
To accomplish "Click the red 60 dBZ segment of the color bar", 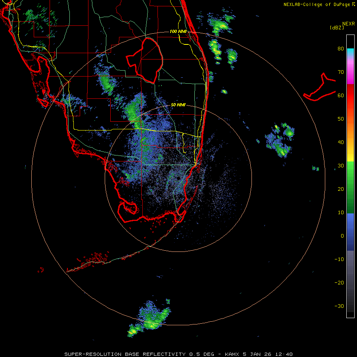I will (350, 96).
